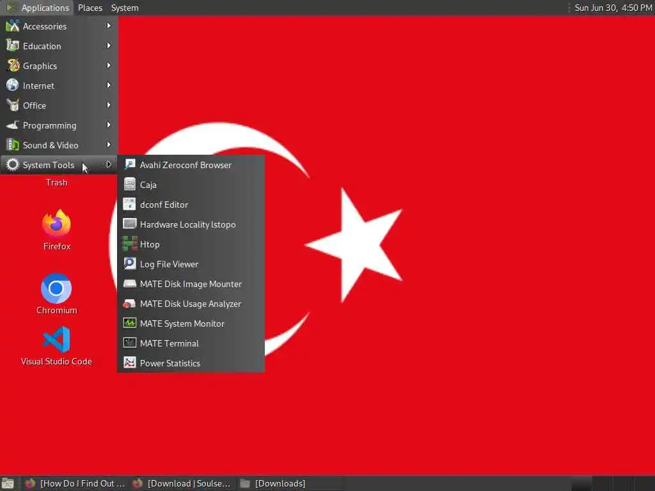The height and width of the screenshot is (491, 655).
Task: Expand the Education submenu arrow
Action: pos(109,45)
